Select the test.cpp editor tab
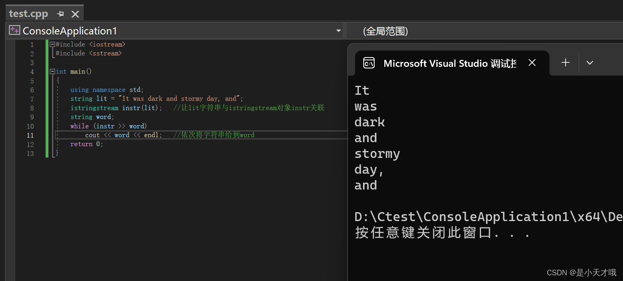The image size is (623, 281). 28,14
